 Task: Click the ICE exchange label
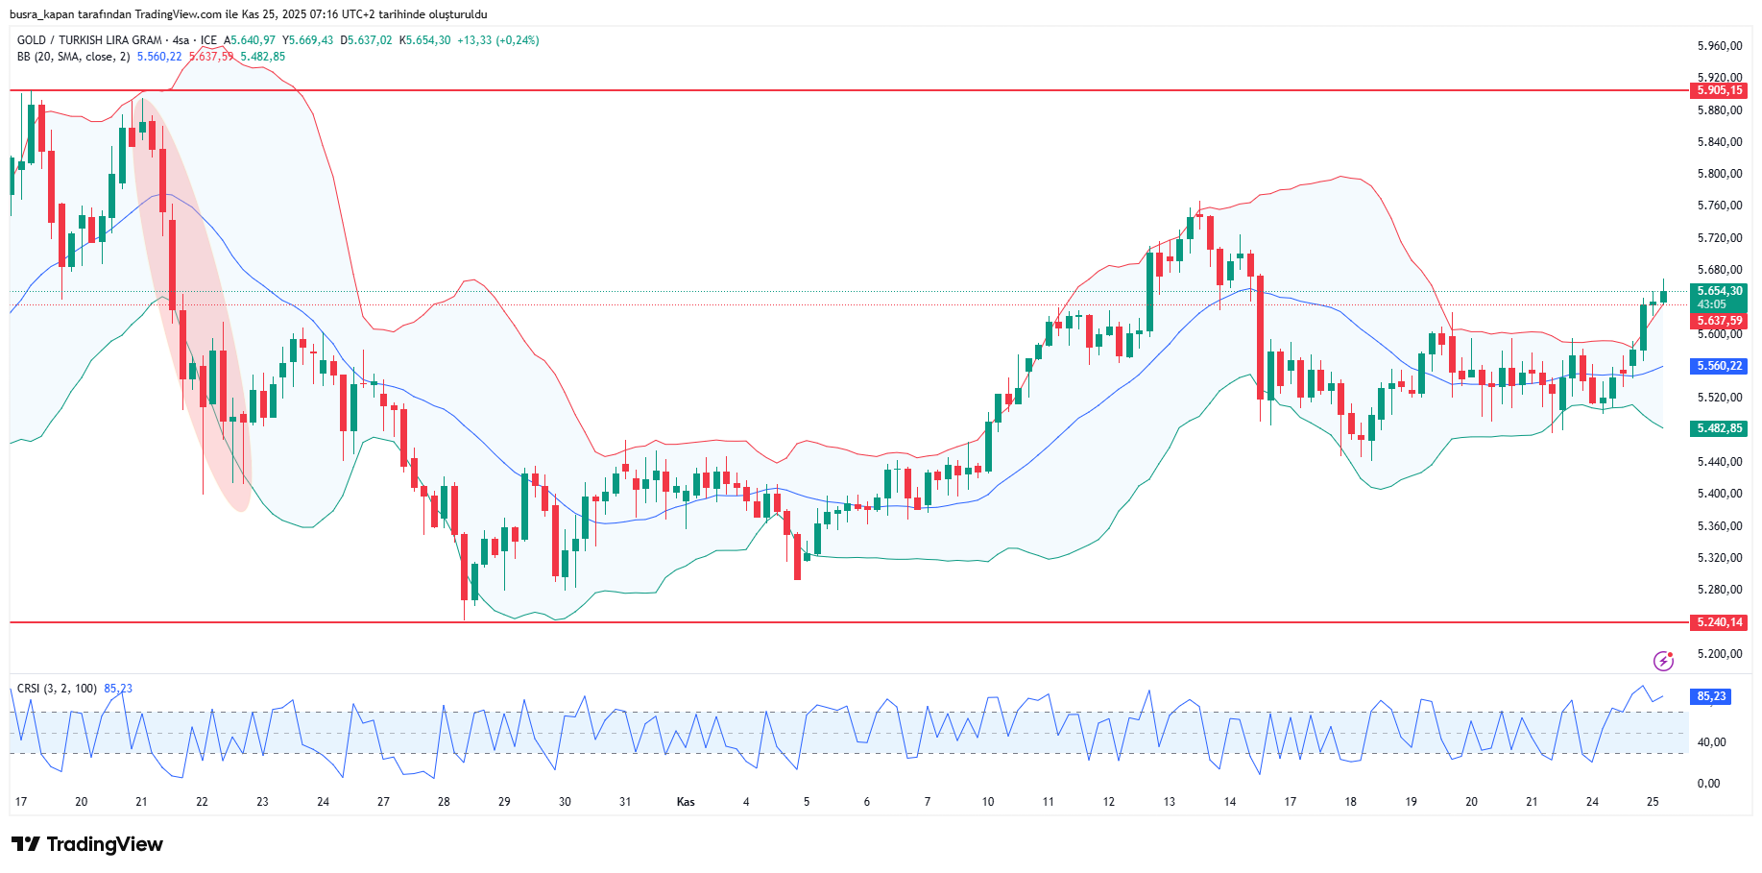(x=208, y=40)
